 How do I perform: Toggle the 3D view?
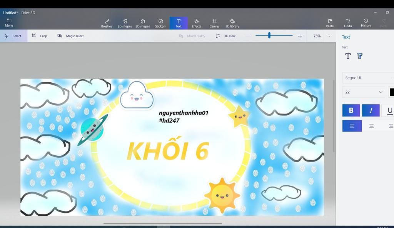pyautogui.click(x=225, y=36)
